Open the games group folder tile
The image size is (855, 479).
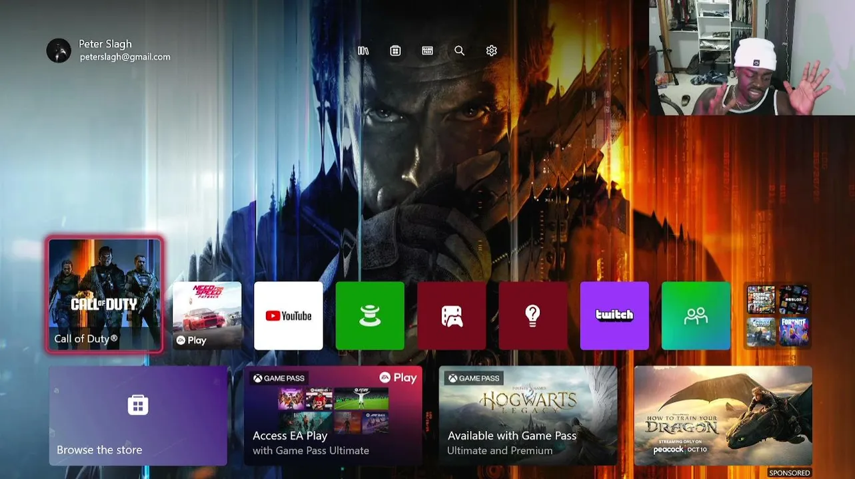pyautogui.click(x=778, y=315)
